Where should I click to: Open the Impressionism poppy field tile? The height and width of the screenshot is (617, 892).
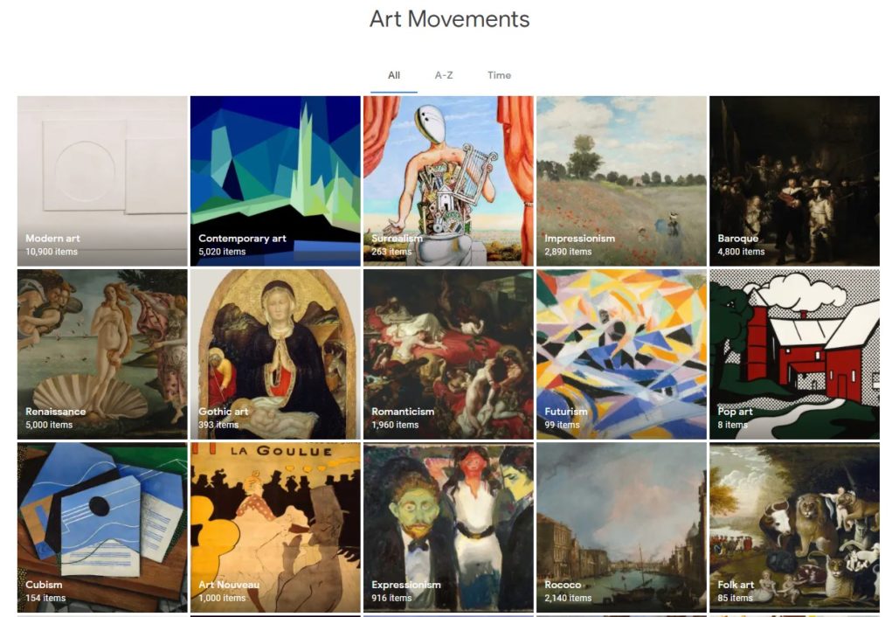coord(621,181)
